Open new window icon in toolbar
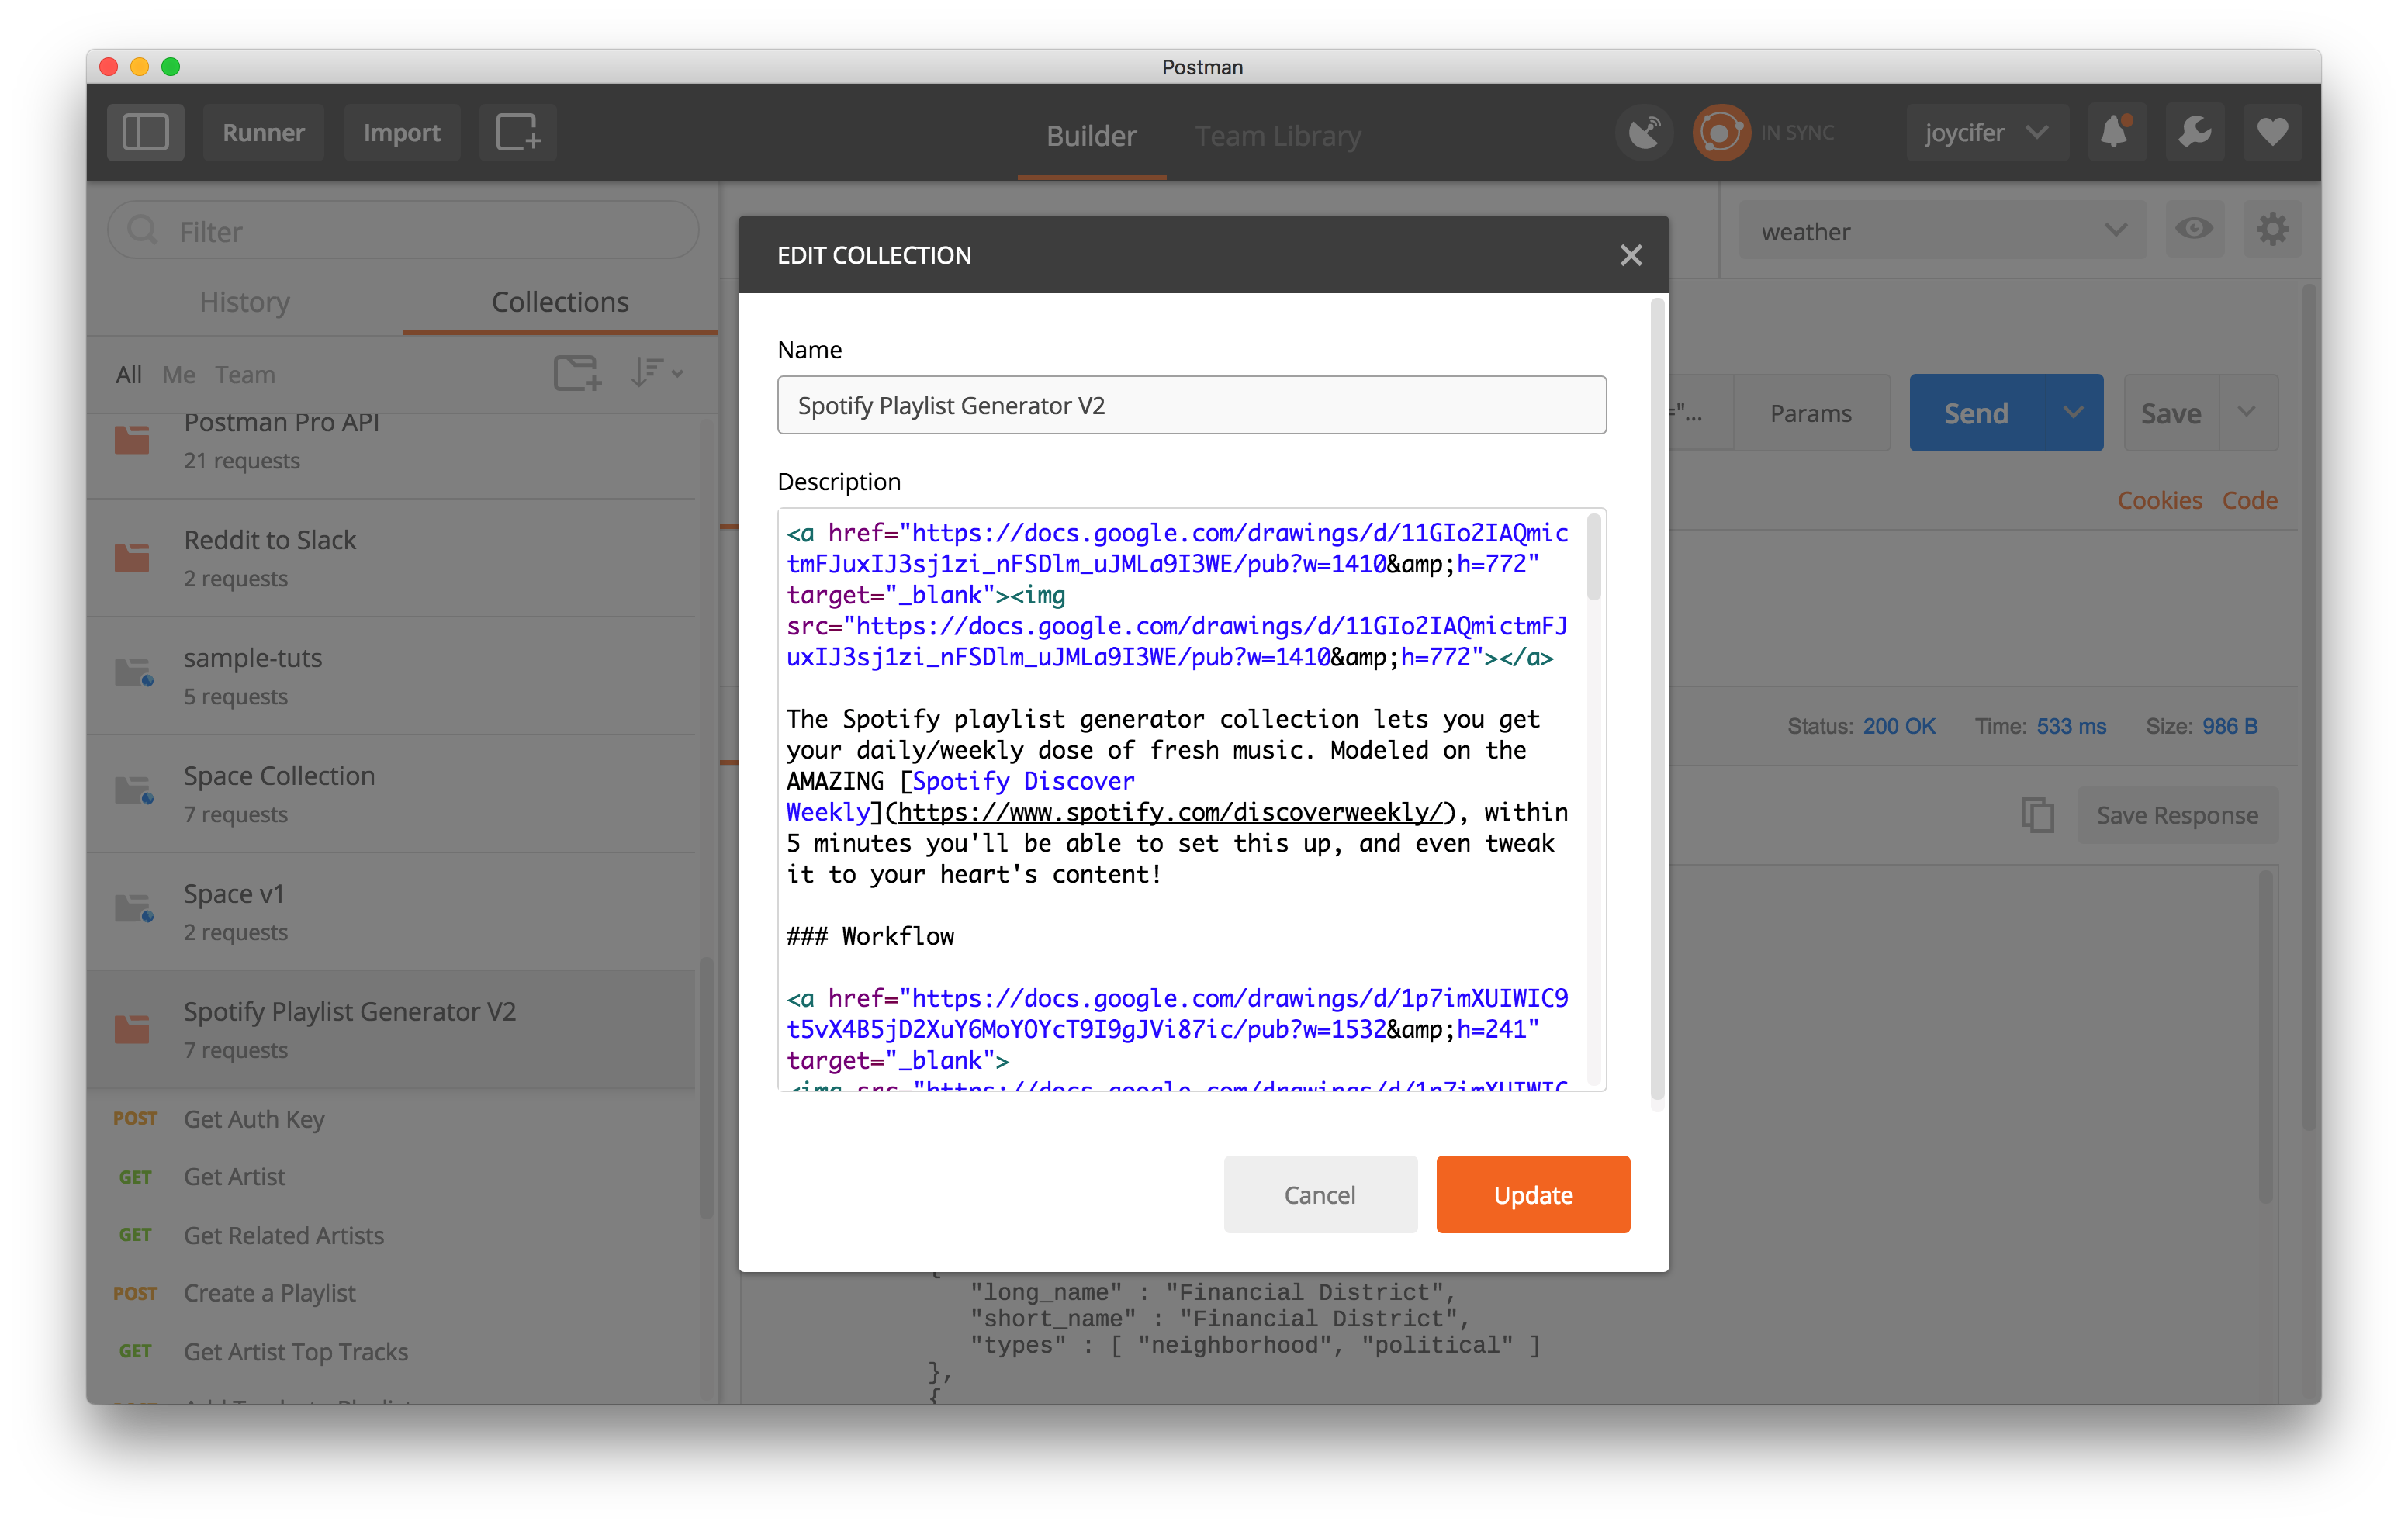 [x=517, y=133]
